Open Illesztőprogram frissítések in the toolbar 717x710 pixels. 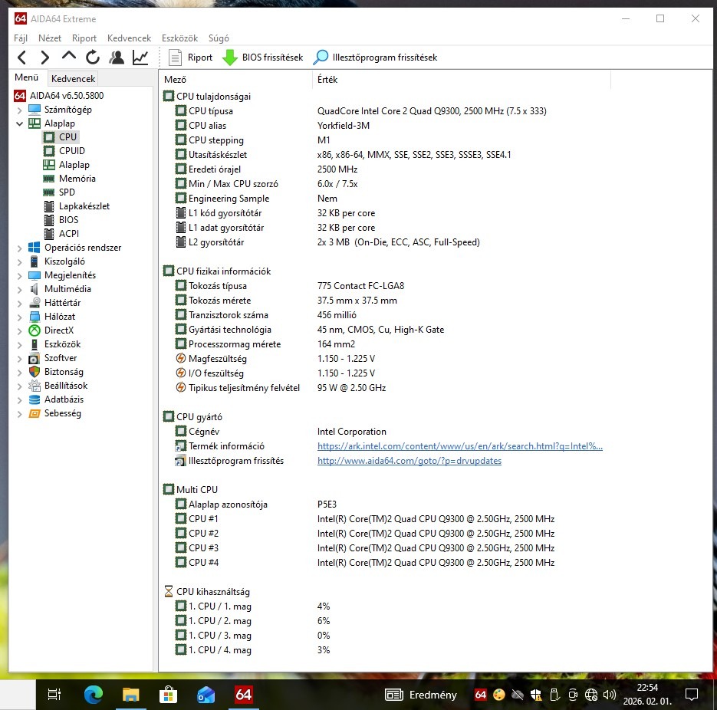(x=375, y=58)
